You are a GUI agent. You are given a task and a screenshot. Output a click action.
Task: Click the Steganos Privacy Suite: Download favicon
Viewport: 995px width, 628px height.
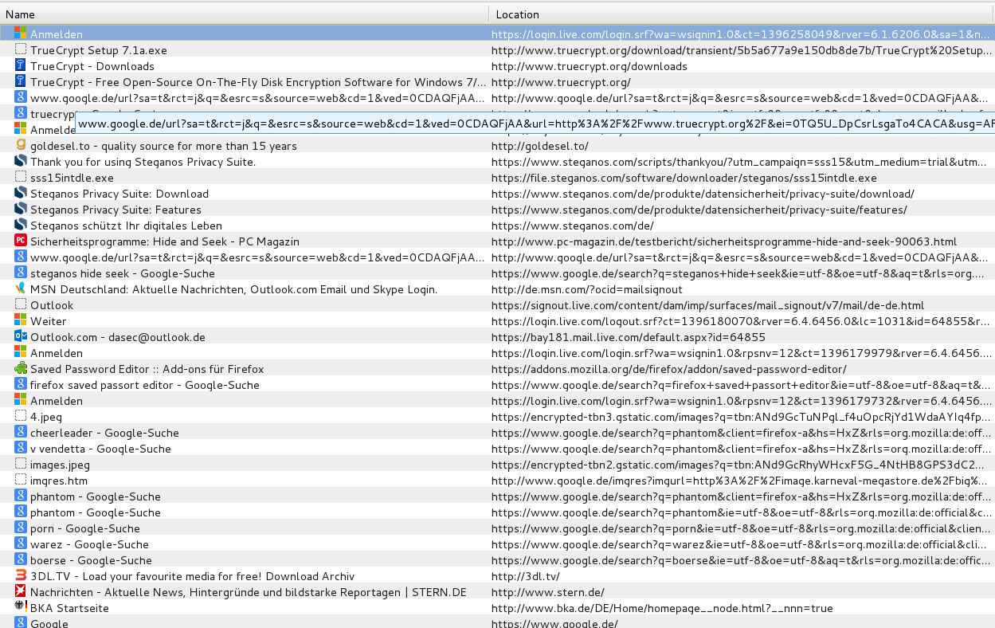point(21,194)
